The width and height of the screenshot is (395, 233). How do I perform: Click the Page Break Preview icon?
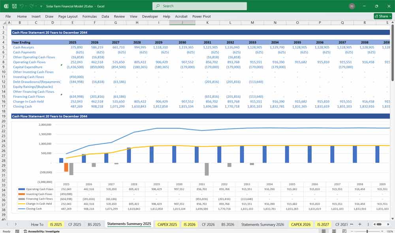(x=344, y=230)
